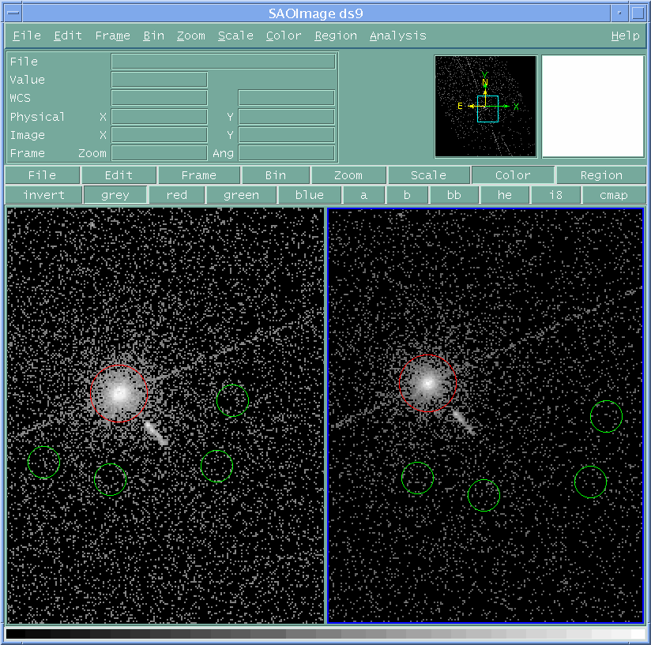Maximize the SAOImage ds9 window
Screen dimensions: 651x645
click(638, 13)
